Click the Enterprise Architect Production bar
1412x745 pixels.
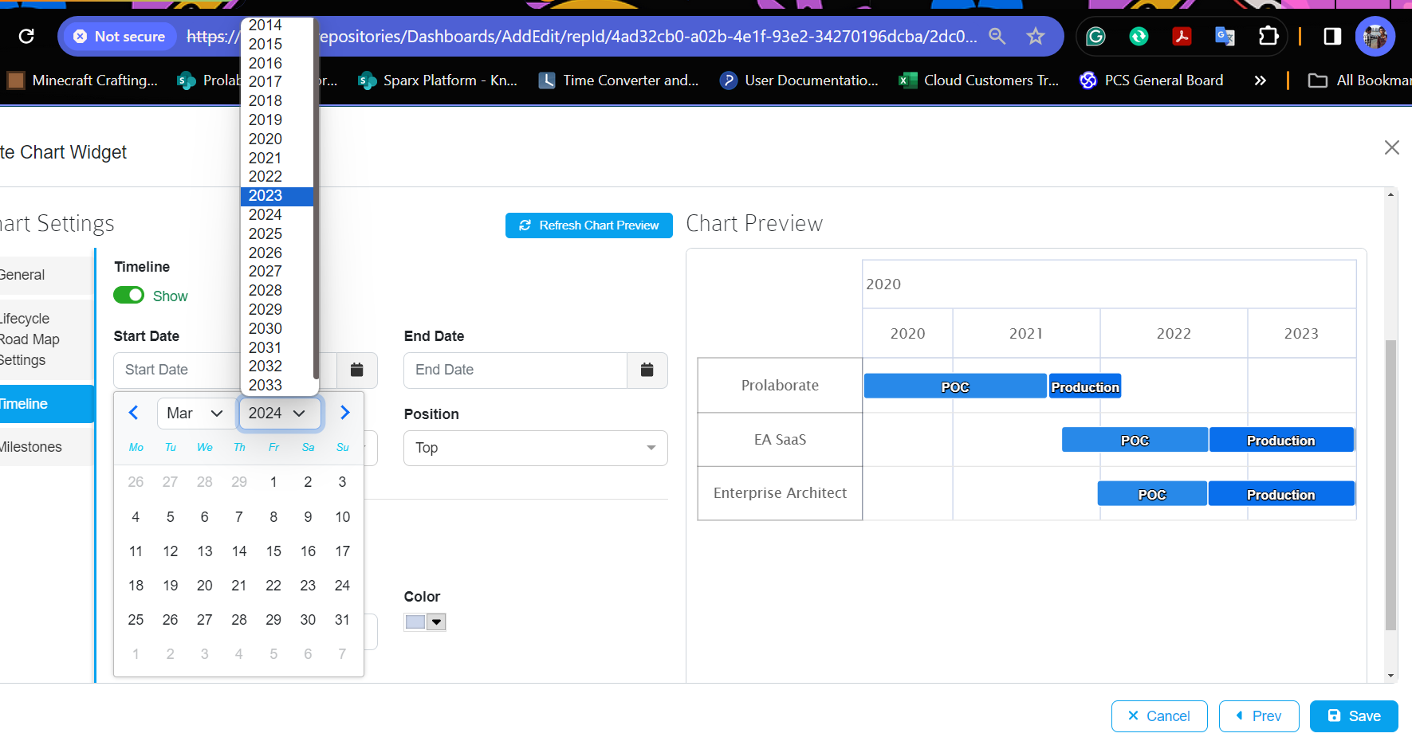pos(1281,494)
